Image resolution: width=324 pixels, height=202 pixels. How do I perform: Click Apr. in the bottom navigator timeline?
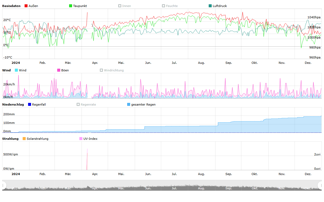click(95, 188)
